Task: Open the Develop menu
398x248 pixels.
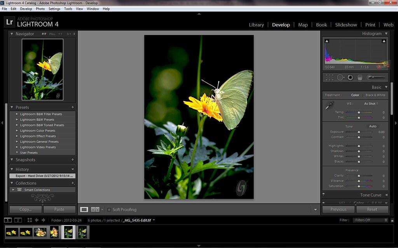Action: (x=26, y=9)
